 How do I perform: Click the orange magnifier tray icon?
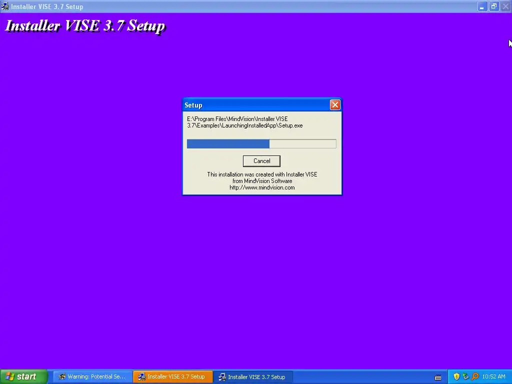pyautogui.click(x=475, y=377)
